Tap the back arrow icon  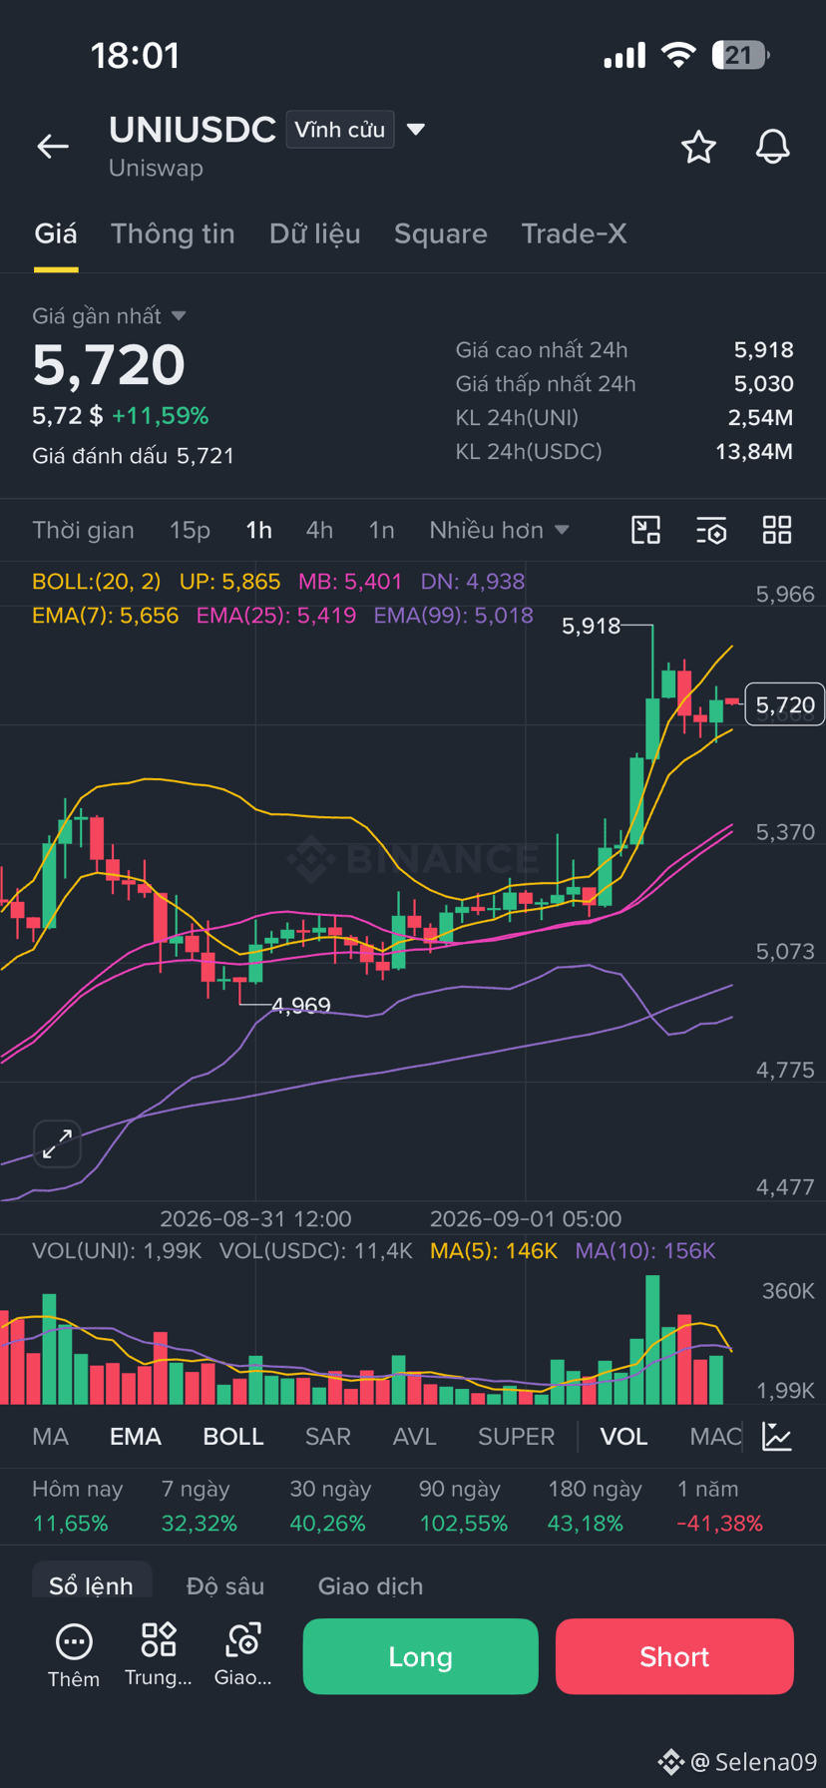click(53, 147)
